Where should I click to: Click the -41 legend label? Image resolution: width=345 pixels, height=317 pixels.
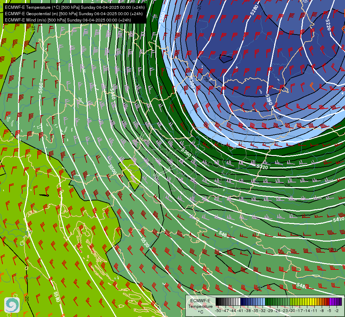(240, 311)
